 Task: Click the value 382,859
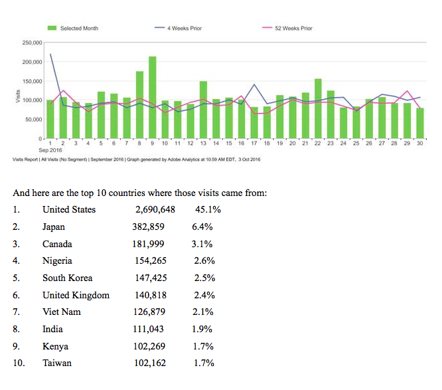(148, 227)
